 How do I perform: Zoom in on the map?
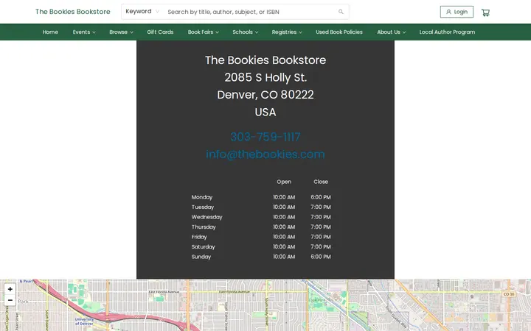tap(10, 289)
